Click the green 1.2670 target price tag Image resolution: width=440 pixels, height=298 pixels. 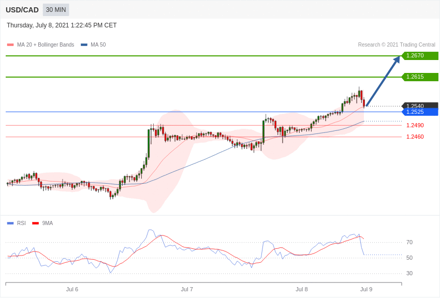click(x=420, y=56)
